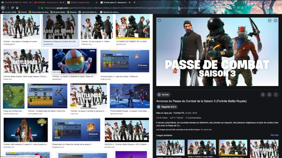The width and height of the screenshot is (282, 158).
Task: Open similar image labeled Kiosk Fortnite
Action: coord(202,147)
